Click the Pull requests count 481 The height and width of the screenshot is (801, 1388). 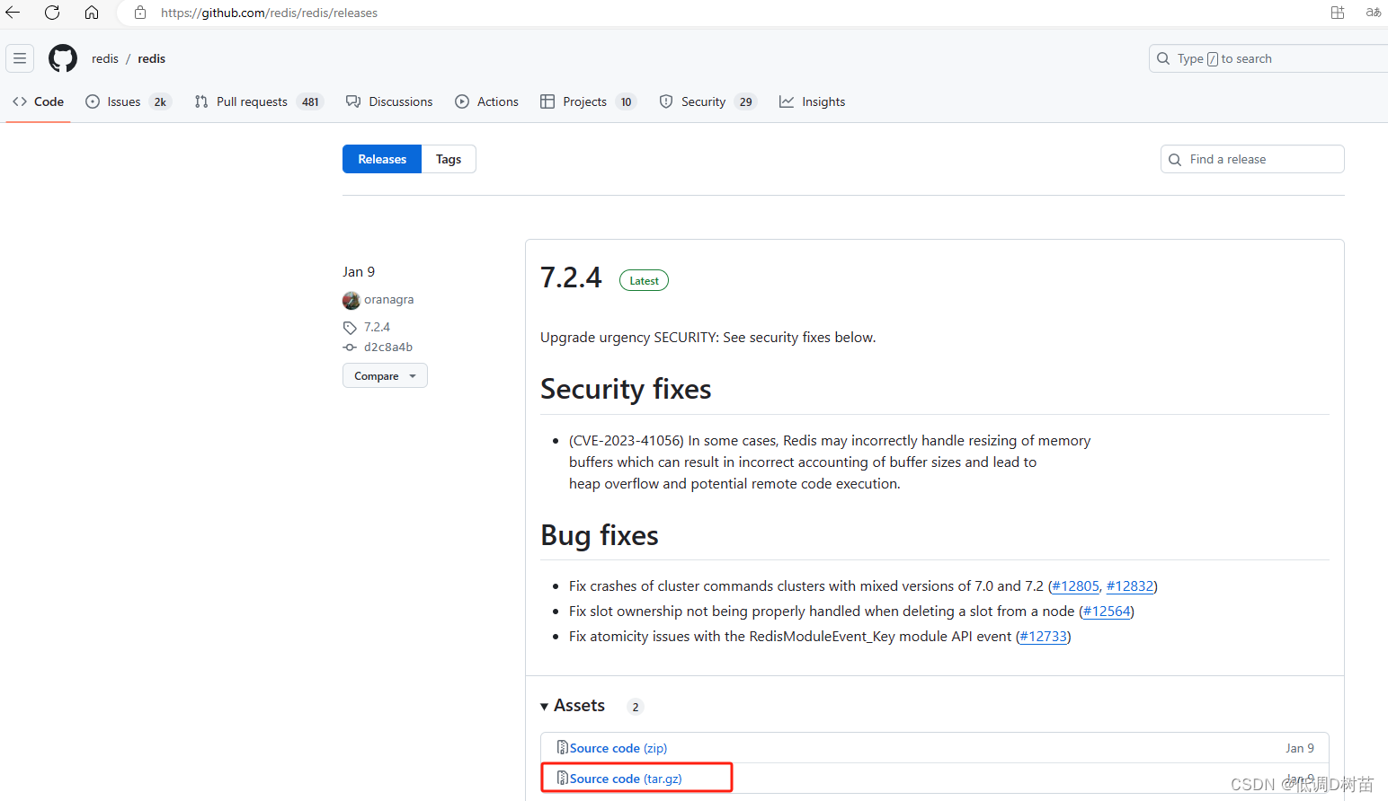[x=310, y=101]
